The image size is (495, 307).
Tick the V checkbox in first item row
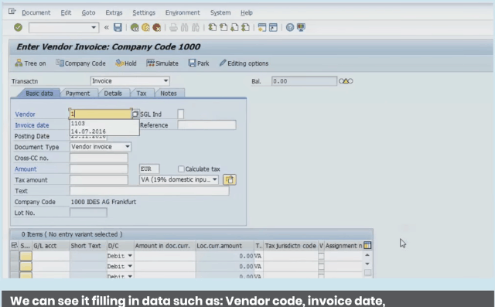(x=321, y=256)
